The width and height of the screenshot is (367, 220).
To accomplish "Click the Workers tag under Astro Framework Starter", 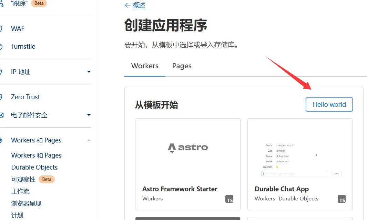I will point(152,199).
